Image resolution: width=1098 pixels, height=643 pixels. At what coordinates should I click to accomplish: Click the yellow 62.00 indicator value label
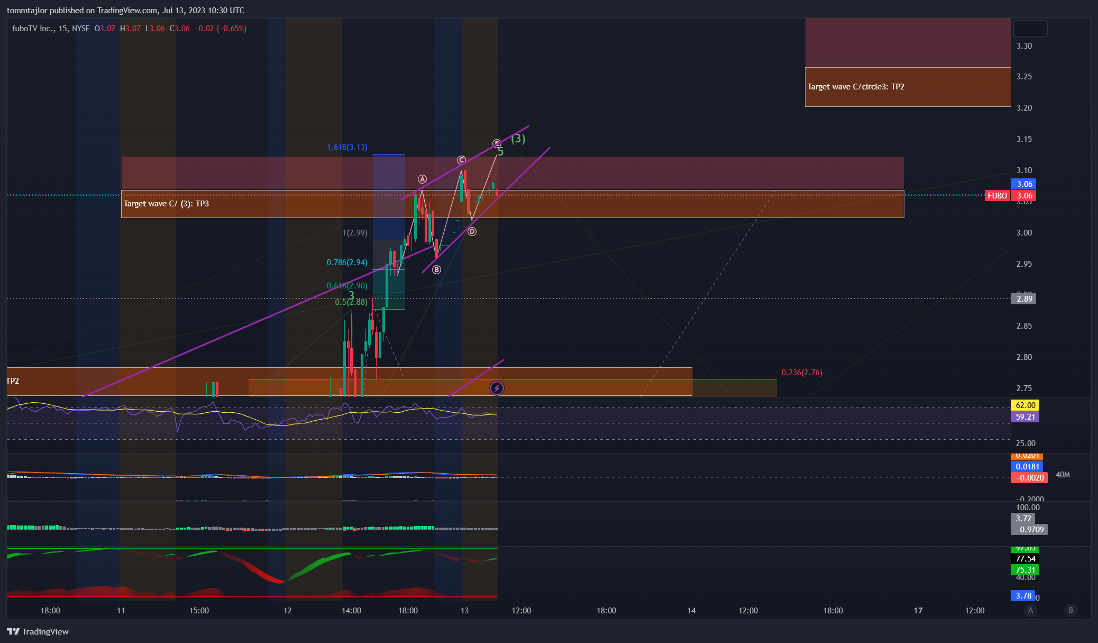pyautogui.click(x=1025, y=405)
